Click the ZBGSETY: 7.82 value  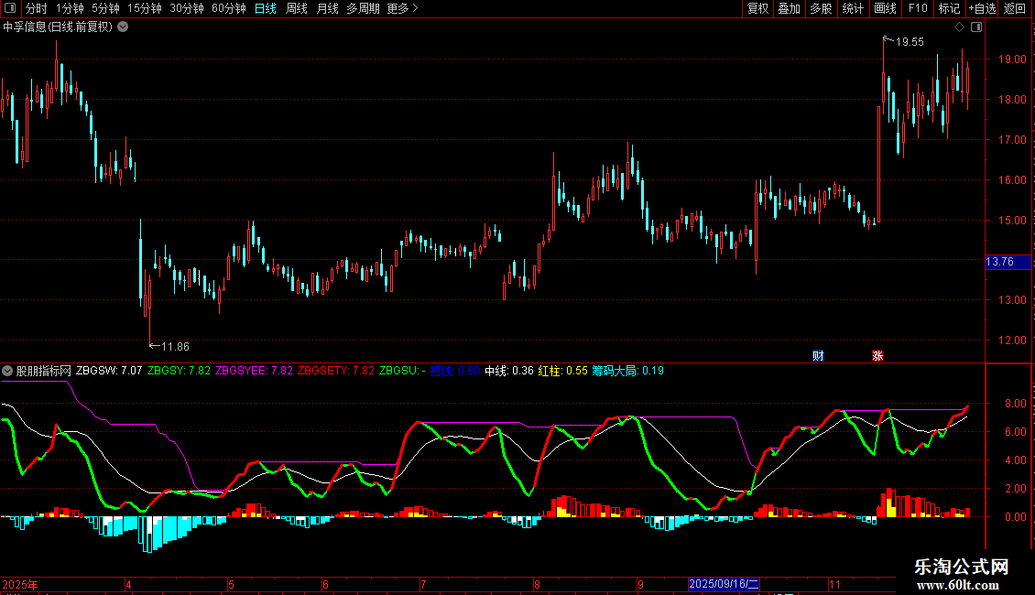(x=336, y=372)
